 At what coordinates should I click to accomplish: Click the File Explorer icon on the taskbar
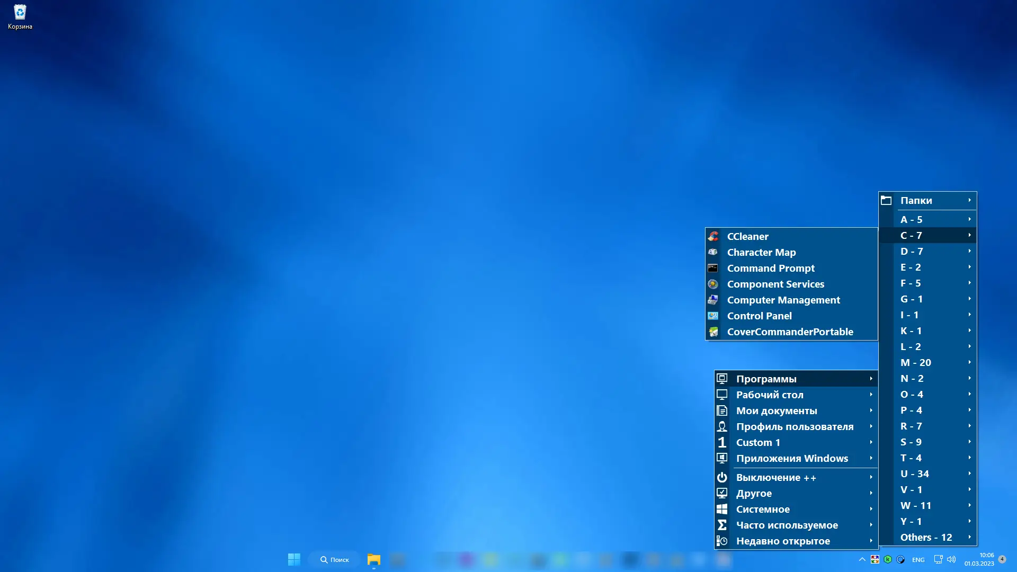click(x=373, y=559)
